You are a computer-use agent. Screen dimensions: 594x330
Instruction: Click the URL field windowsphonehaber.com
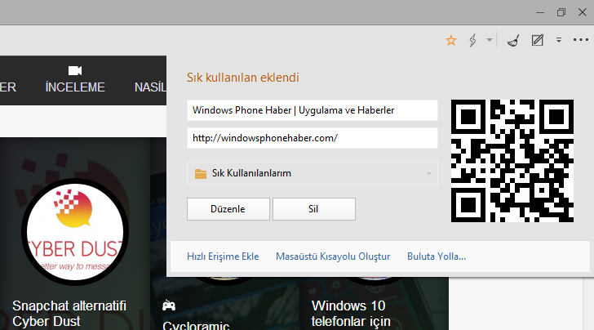pyautogui.click(x=313, y=138)
